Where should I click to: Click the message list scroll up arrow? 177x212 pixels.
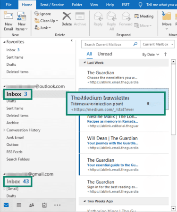[x=173, y=62]
